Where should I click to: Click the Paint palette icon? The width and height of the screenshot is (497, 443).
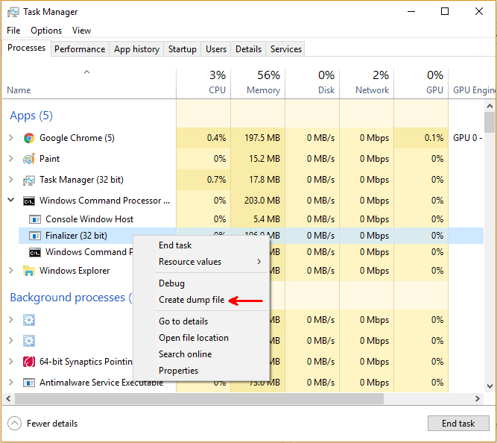pyautogui.click(x=29, y=159)
